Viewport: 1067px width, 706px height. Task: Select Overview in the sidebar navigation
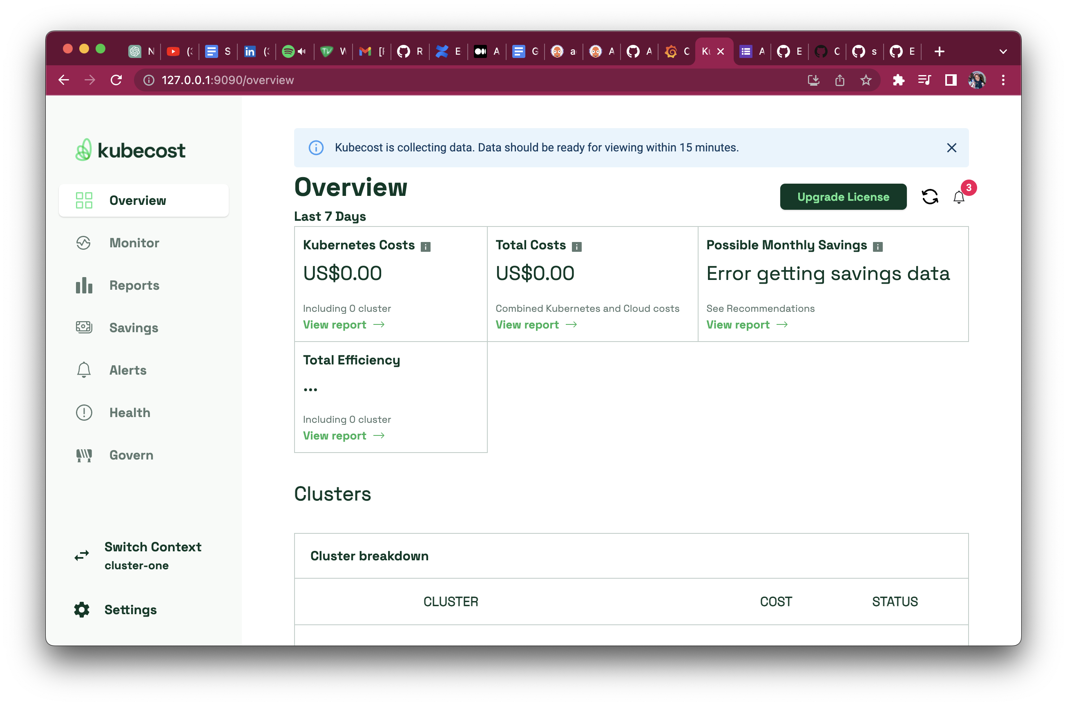click(137, 200)
